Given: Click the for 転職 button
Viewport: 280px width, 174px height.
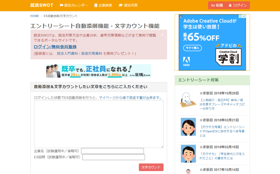Looking at the screenshot, I should [217, 5].
